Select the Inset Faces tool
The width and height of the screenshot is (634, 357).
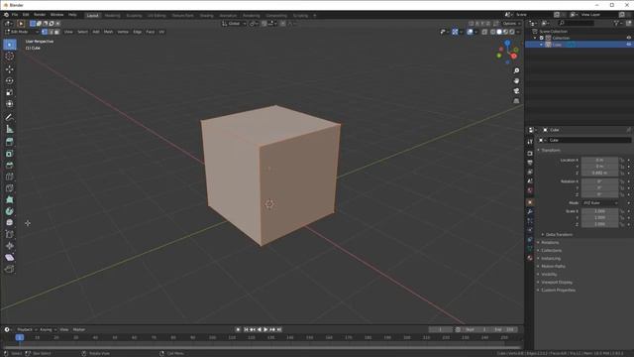pos(10,154)
